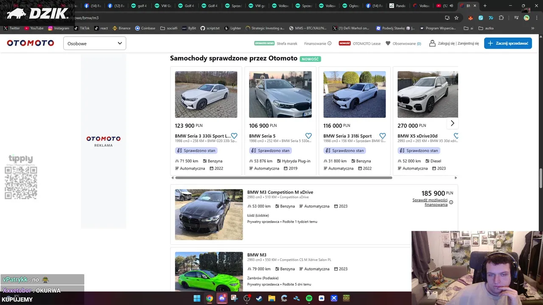Open the extensions puzzle-piece menu
Screen dimensions: 543x305
501,18
